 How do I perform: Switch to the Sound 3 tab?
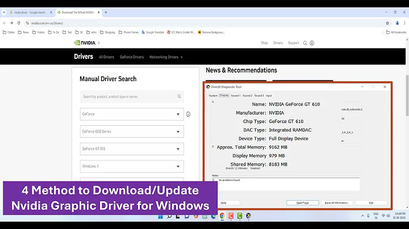(x=259, y=96)
